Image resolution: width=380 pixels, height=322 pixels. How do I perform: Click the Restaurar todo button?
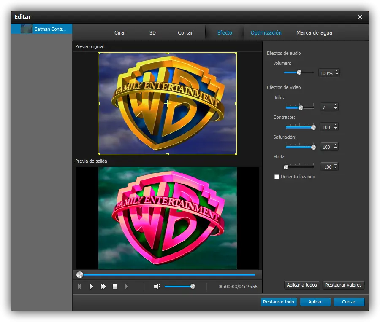[x=279, y=302]
